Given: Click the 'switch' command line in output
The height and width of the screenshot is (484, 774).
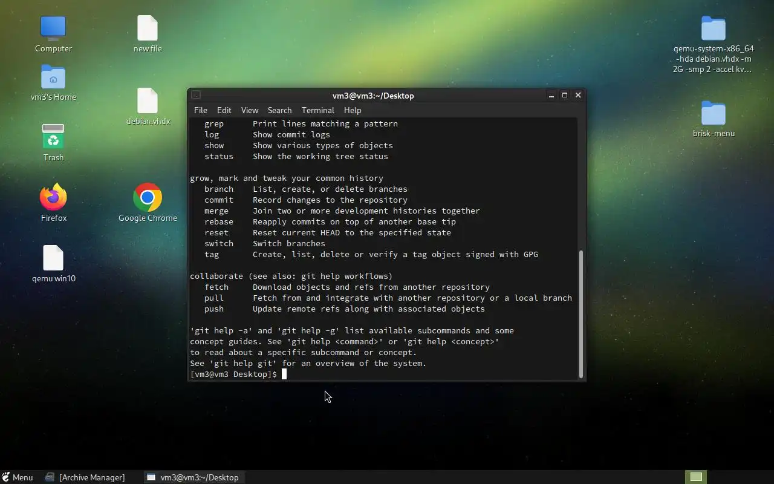Looking at the screenshot, I should 265,244.
